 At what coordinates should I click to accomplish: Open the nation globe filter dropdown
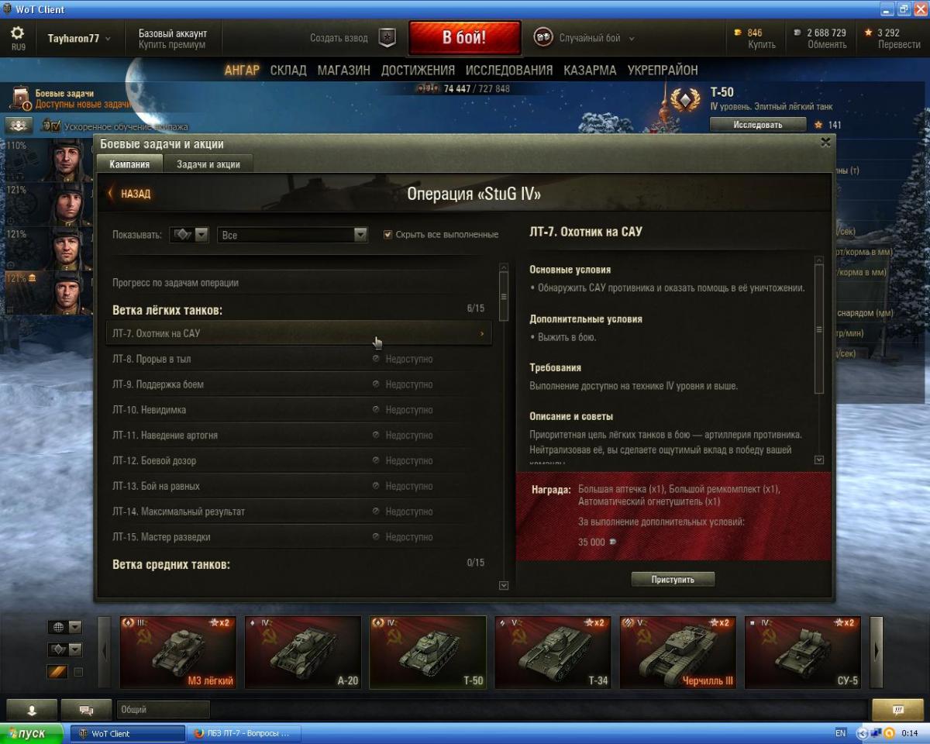point(65,627)
